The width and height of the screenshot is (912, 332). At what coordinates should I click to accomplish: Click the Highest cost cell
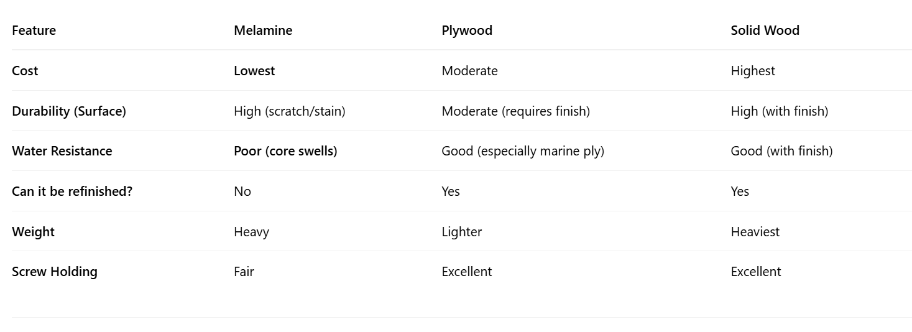[x=753, y=71]
